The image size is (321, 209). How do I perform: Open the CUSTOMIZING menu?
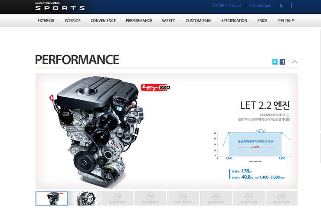(198, 21)
